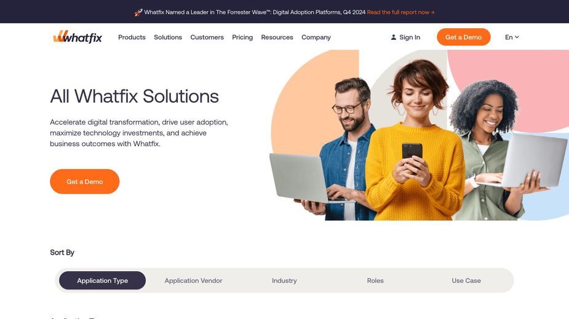Click the rocket icon in announcement banner
The width and height of the screenshot is (569, 319).
[138, 12]
